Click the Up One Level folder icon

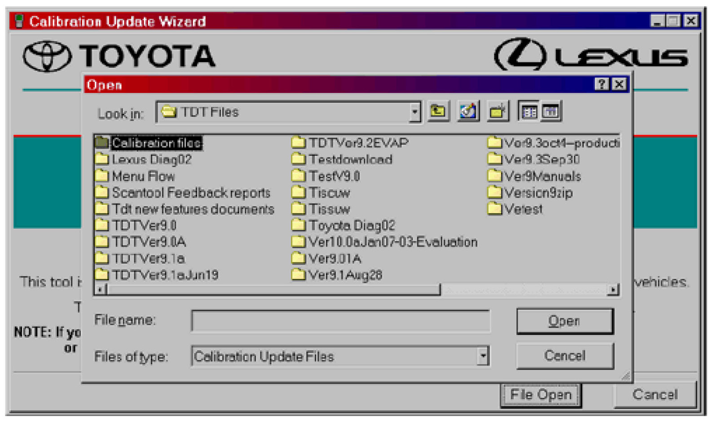coord(438,111)
